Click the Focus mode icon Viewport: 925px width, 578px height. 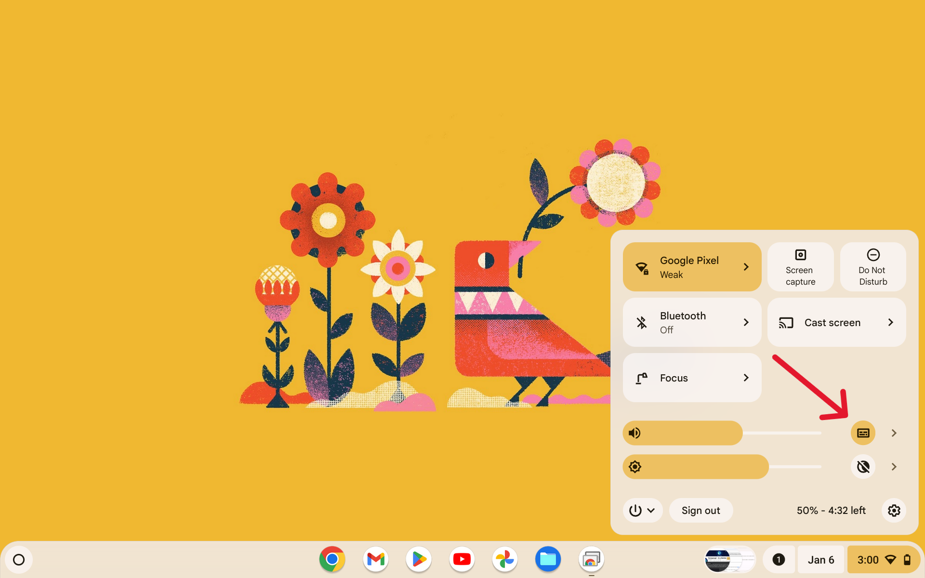641,378
